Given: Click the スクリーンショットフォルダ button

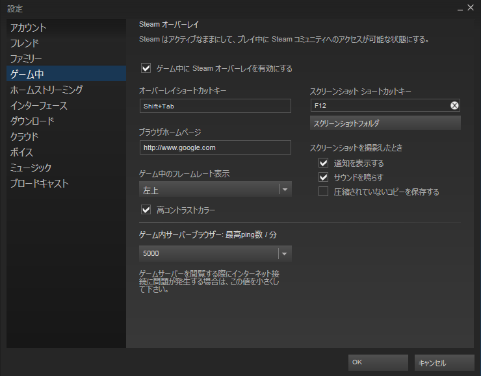Looking at the screenshot, I should (385, 123).
